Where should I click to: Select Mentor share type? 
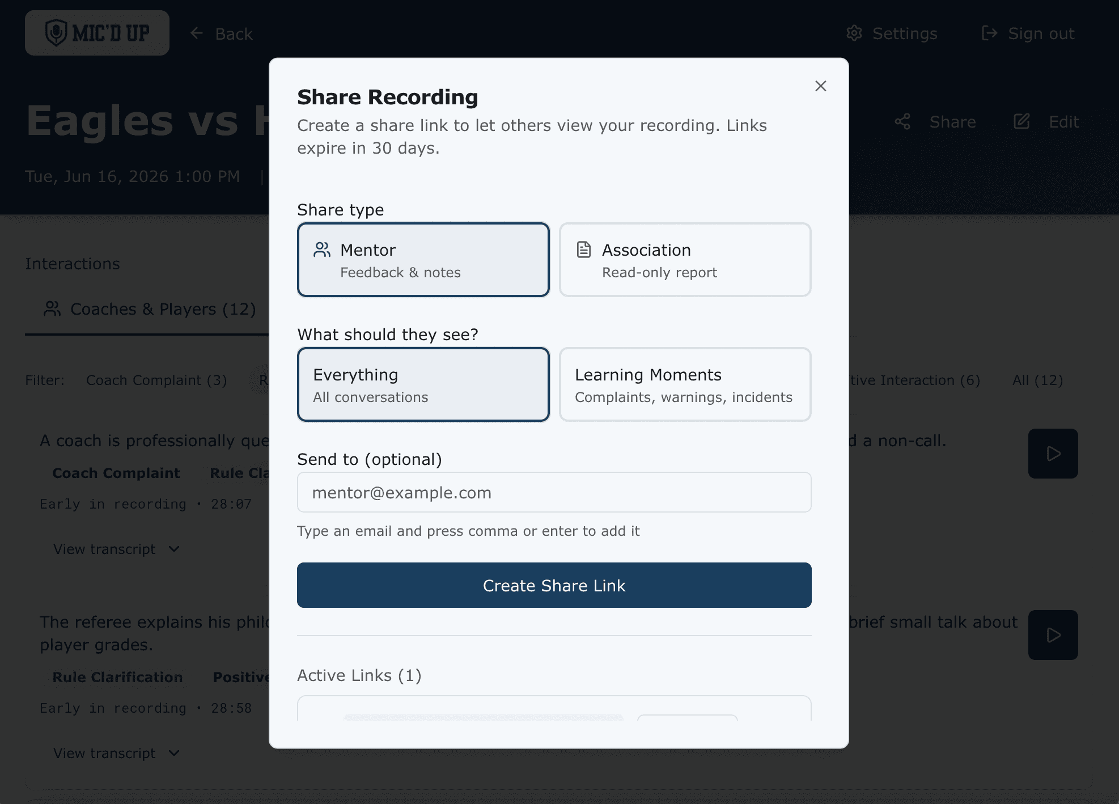(x=423, y=260)
